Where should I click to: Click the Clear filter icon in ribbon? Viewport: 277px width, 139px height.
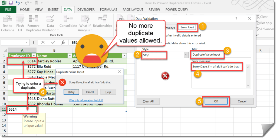(262, 17)
